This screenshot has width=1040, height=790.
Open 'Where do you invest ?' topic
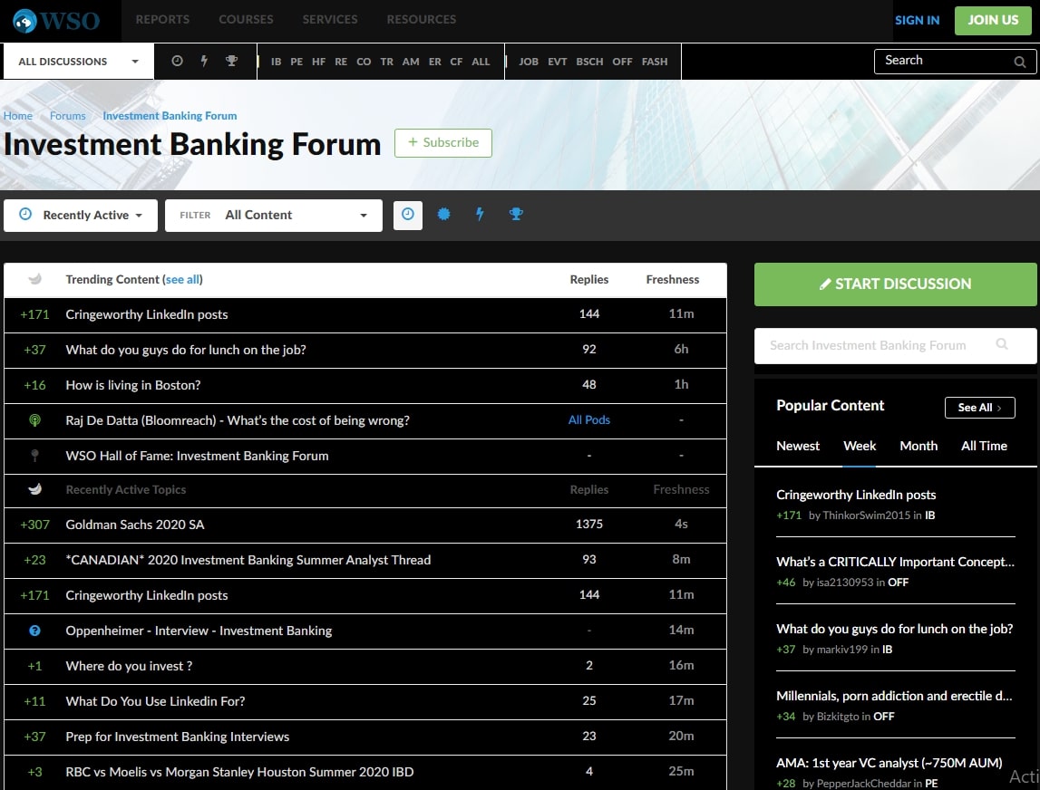pos(130,666)
